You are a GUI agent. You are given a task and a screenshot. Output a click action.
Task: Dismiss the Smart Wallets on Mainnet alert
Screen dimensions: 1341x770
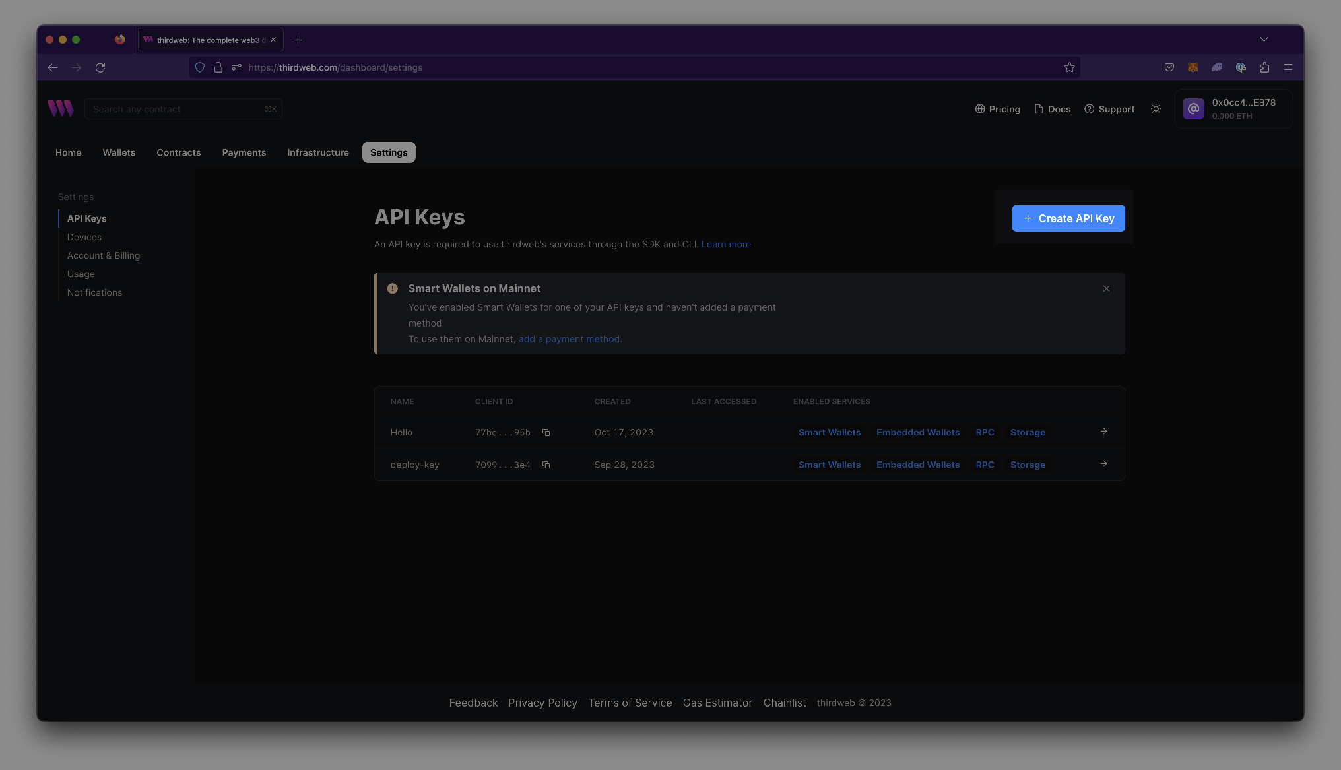pyautogui.click(x=1106, y=288)
